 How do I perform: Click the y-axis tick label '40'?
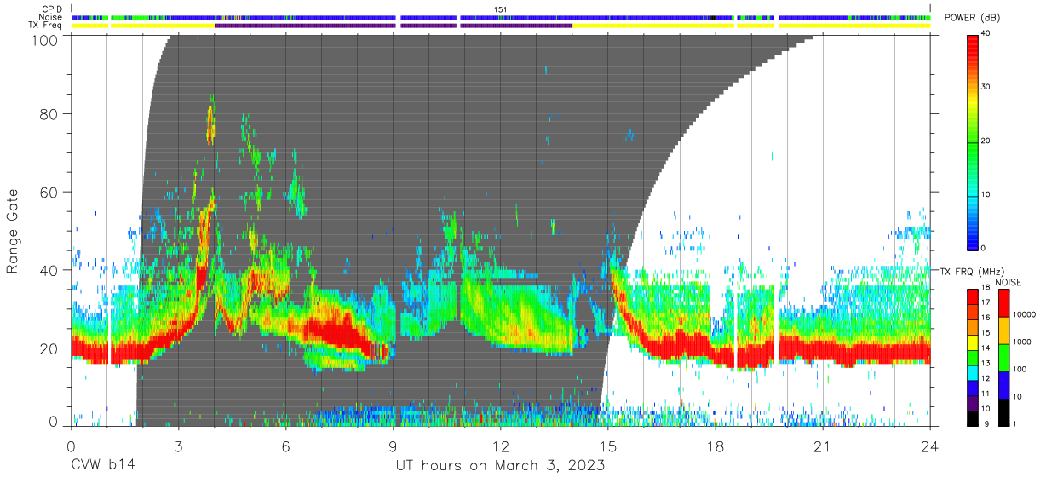click(x=50, y=270)
